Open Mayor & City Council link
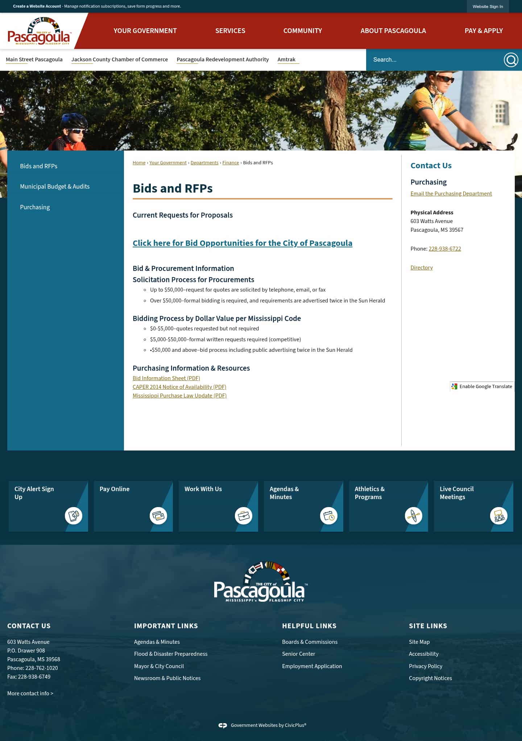This screenshot has height=741, width=522. click(x=159, y=666)
